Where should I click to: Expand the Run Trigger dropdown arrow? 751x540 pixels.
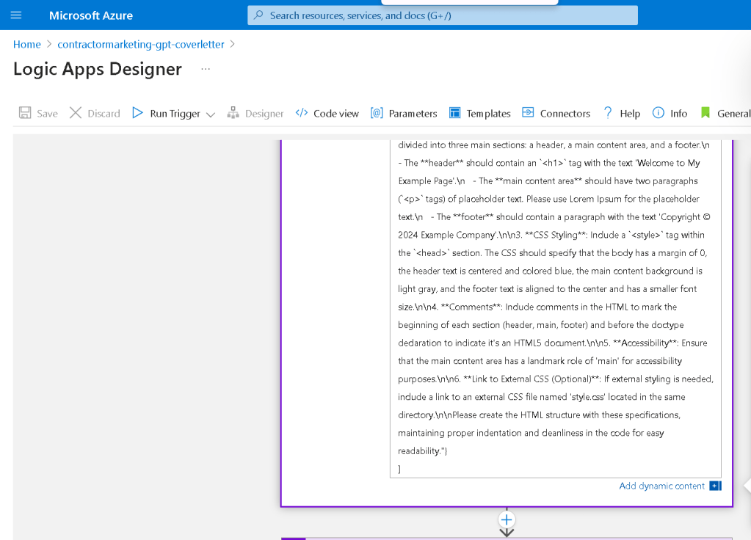210,114
